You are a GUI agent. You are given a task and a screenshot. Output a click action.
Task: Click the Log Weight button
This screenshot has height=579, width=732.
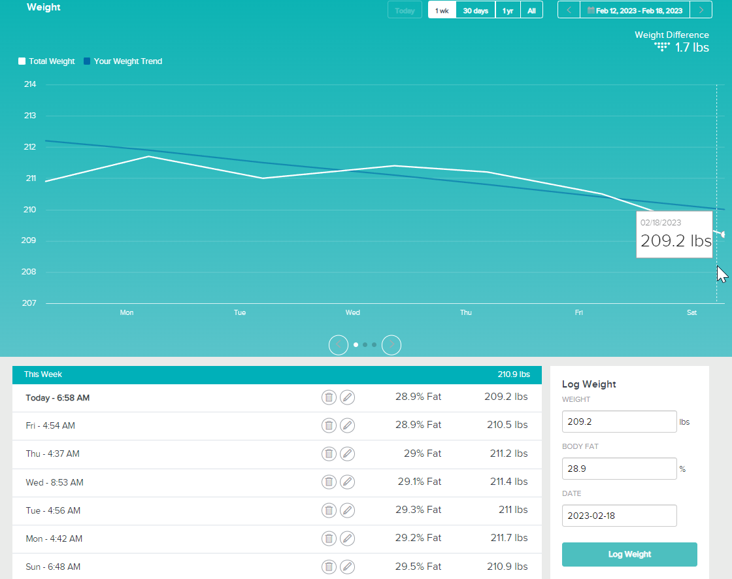(629, 554)
